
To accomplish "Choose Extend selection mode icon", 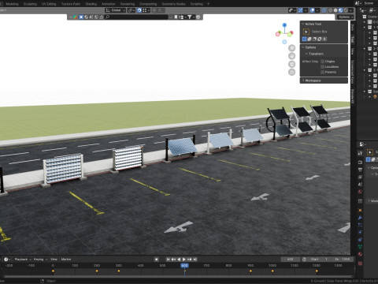I will tap(309, 39).
